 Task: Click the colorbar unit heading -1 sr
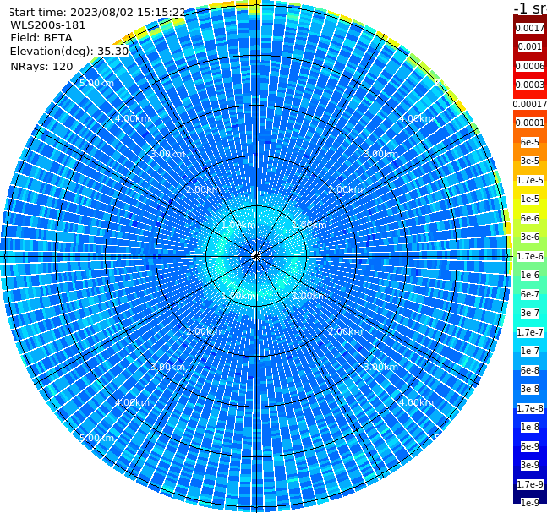530,8
